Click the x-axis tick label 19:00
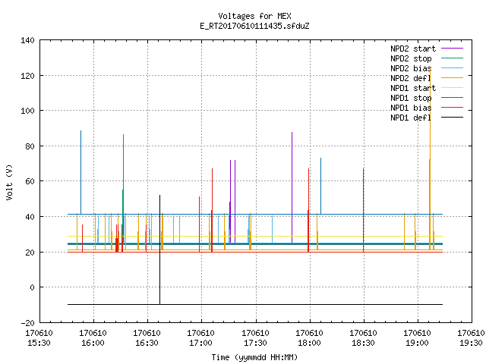 click(417, 343)
